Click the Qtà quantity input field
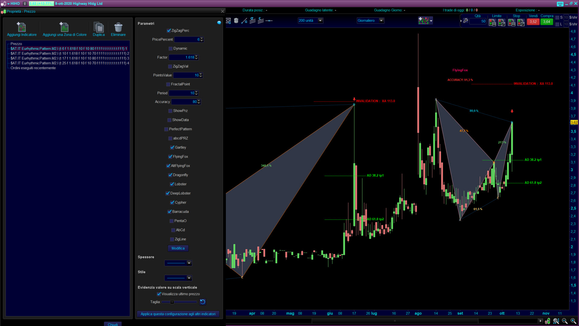Screen dimensions: 579x326 click(478, 21)
